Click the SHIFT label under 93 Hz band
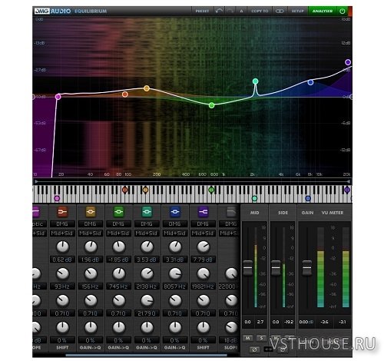The width and height of the screenshot is (384, 361). point(62,347)
